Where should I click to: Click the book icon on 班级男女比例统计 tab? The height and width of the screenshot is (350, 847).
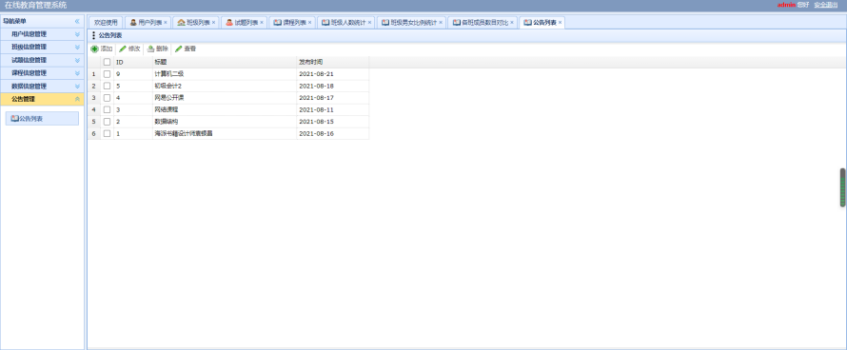[x=385, y=23]
